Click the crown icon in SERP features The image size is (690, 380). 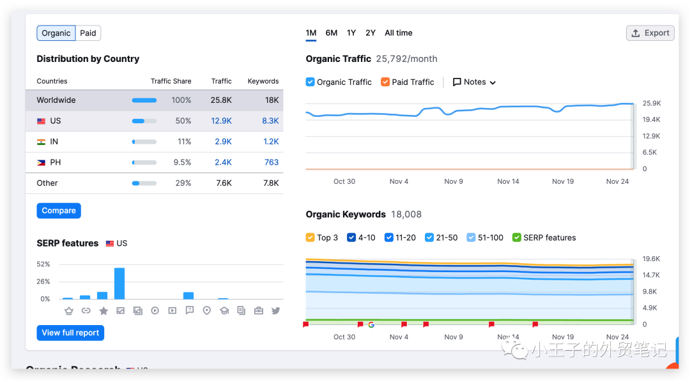click(68, 311)
